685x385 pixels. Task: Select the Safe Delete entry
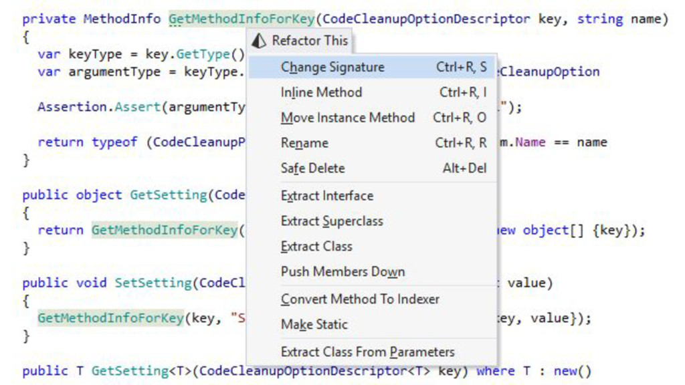[371, 168]
